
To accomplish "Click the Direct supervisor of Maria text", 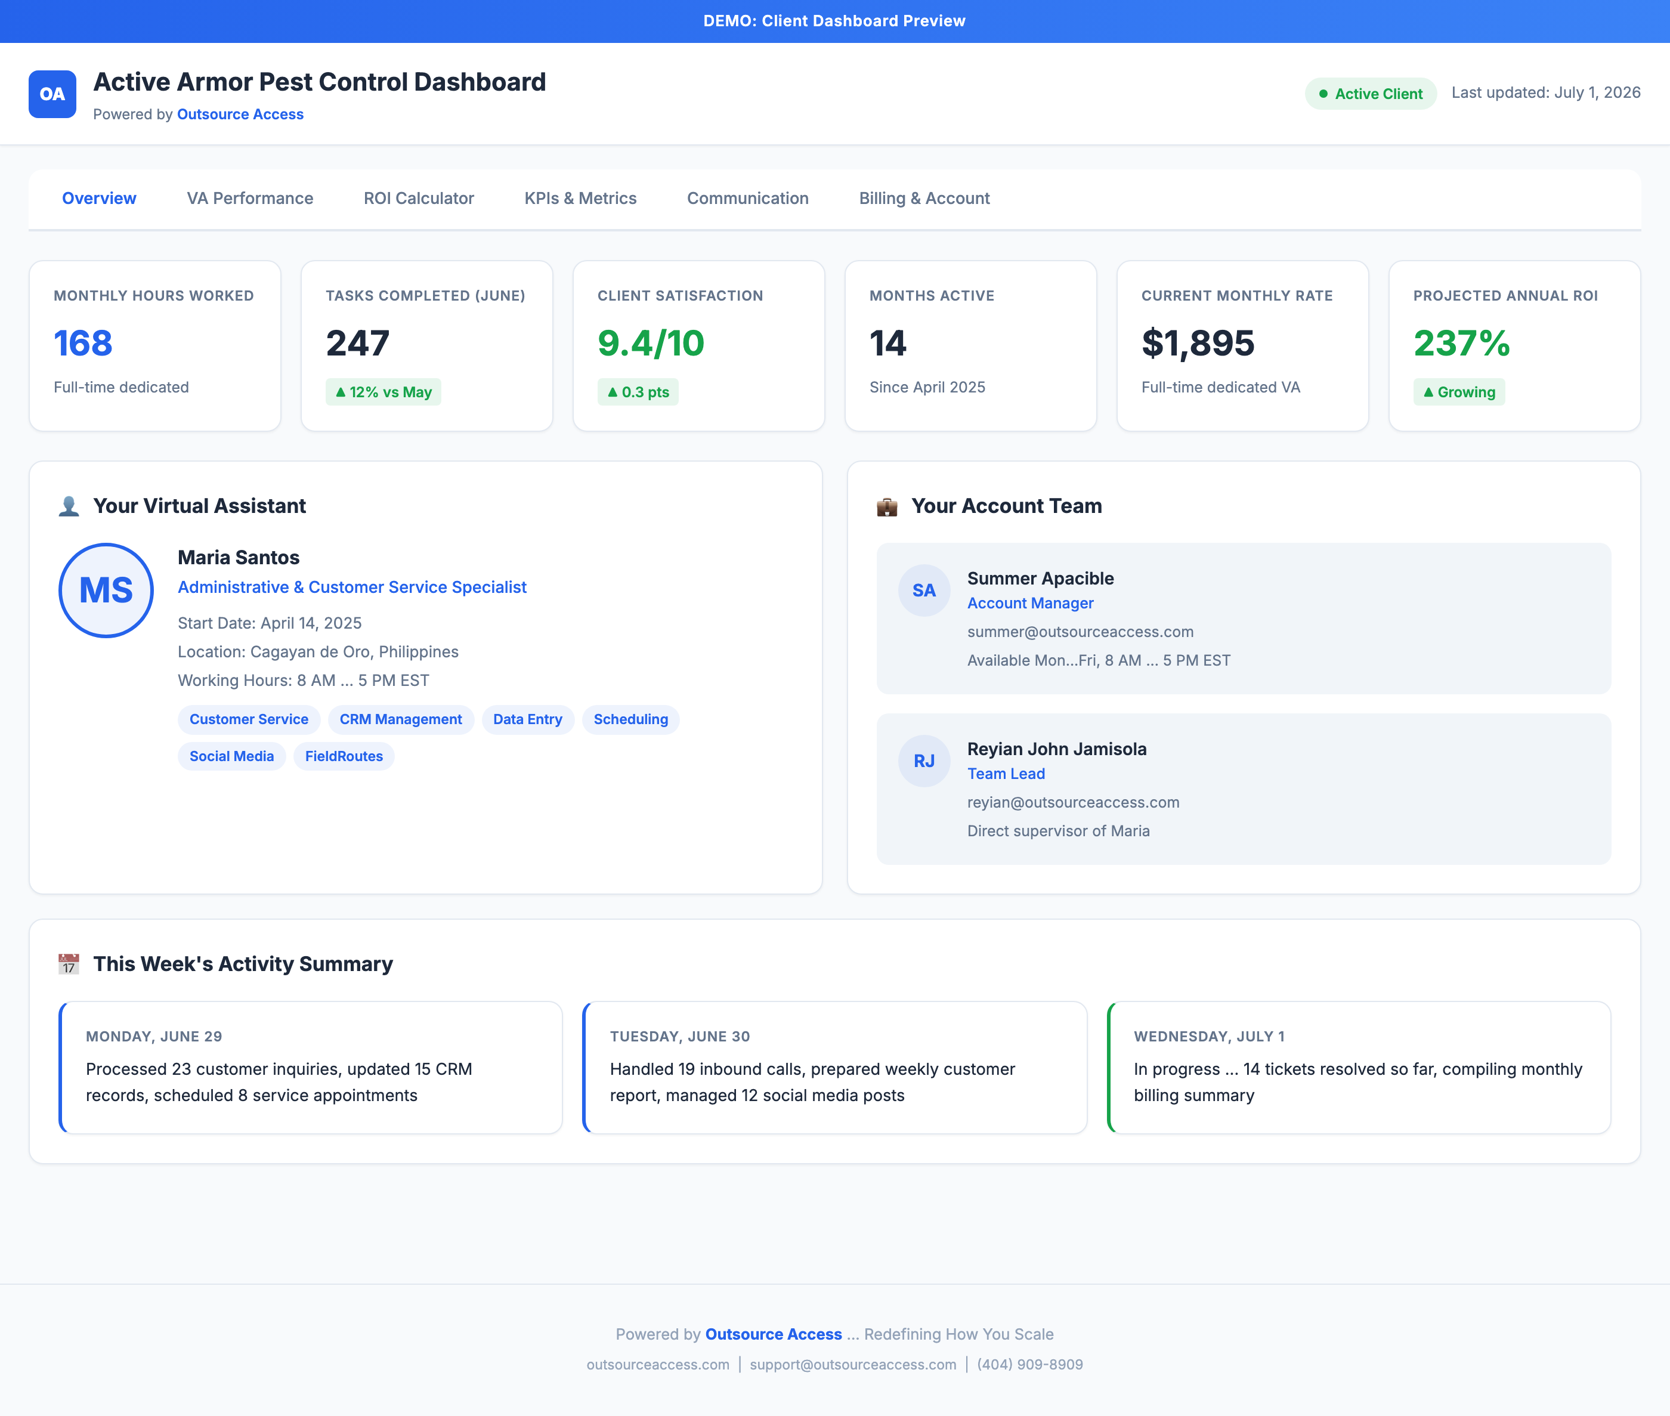I will point(1057,831).
